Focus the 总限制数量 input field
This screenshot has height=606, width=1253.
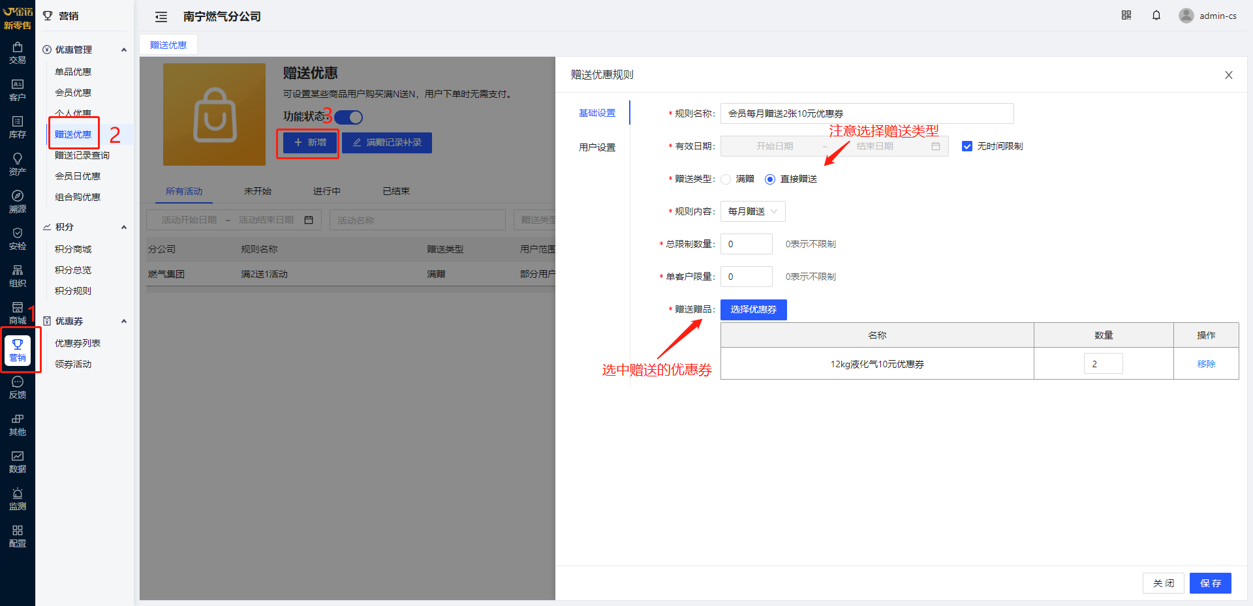click(747, 244)
